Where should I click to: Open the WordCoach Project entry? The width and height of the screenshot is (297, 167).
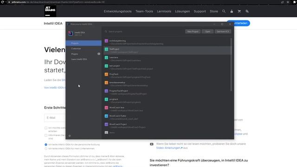167,125
